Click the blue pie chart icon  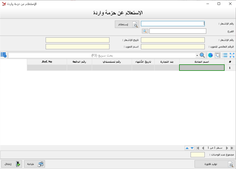pyautogui.click(x=210, y=55)
